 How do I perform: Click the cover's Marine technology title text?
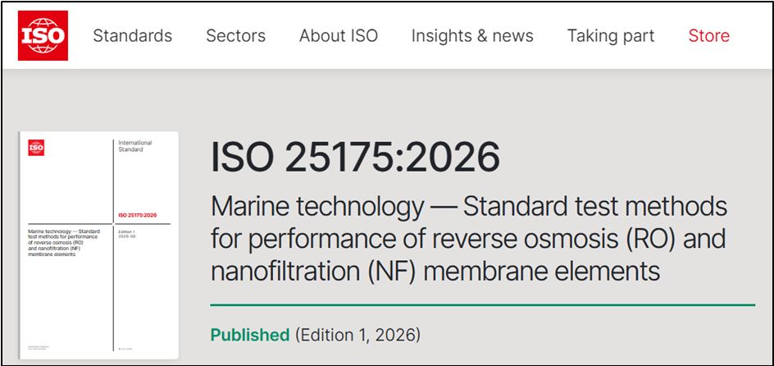(x=64, y=243)
